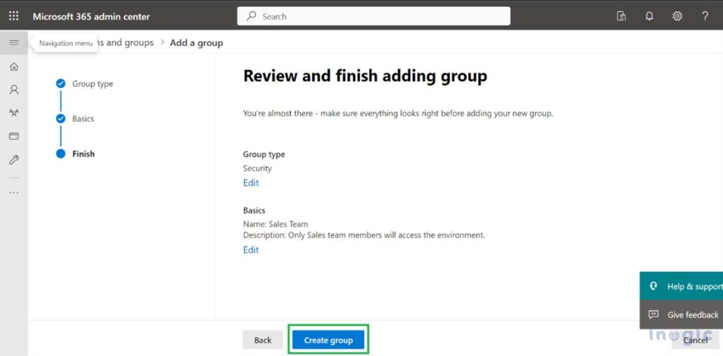Open the help question mark icon
This screenshot has width=723, height=356.
(x=705, y=16)
